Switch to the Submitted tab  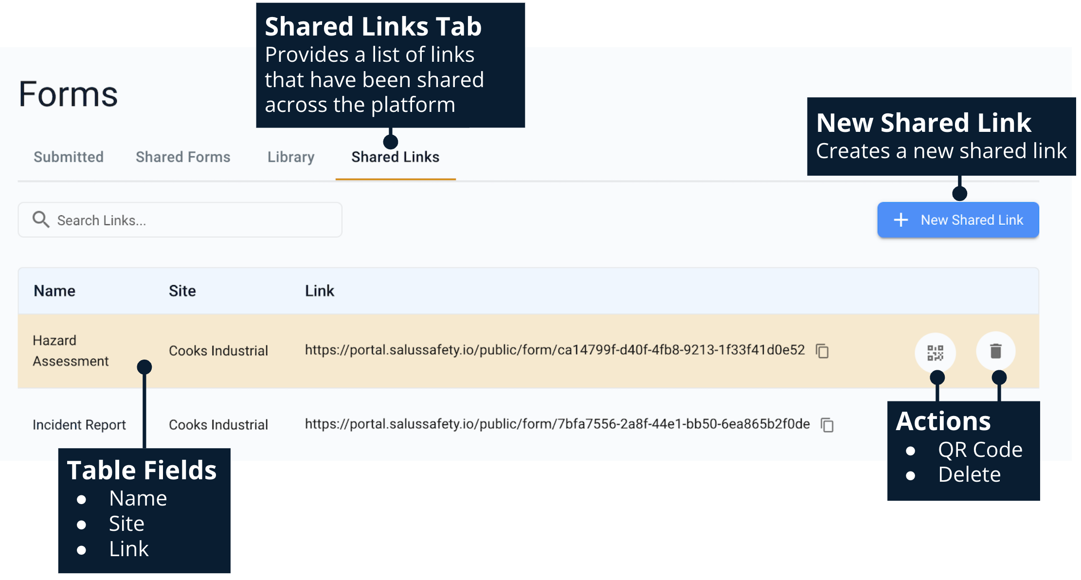coord(69,157)
